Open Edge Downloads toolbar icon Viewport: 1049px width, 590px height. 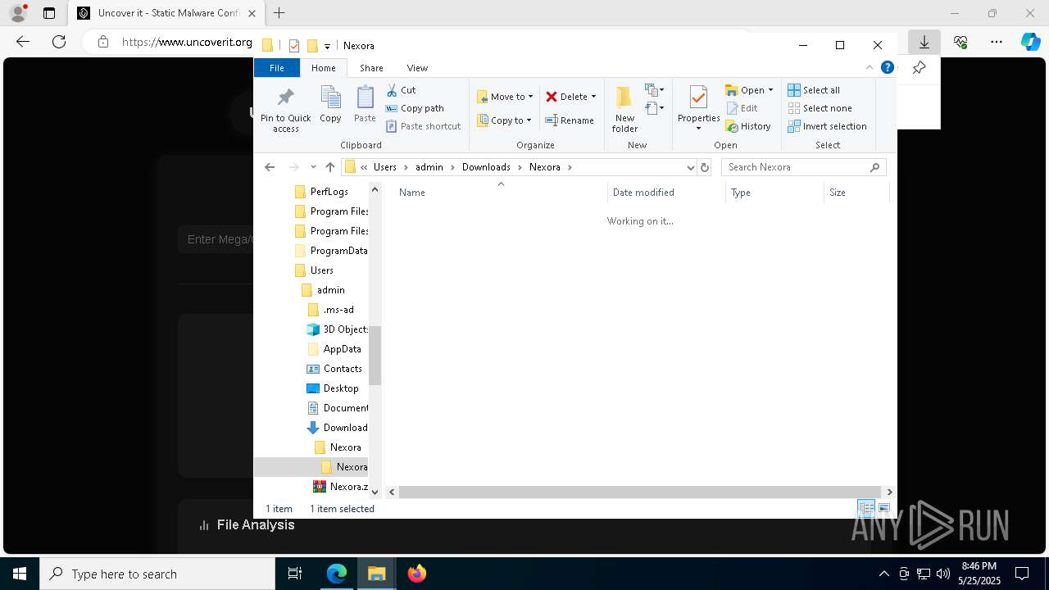point(924,41)
